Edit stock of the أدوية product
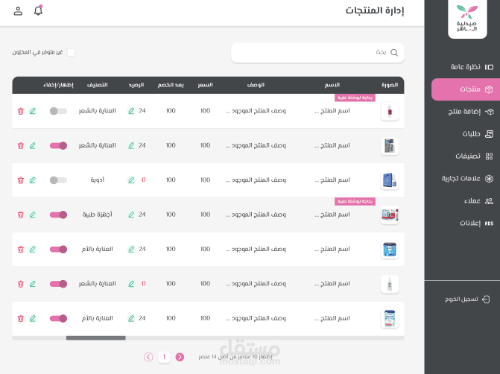 point(131,180)
